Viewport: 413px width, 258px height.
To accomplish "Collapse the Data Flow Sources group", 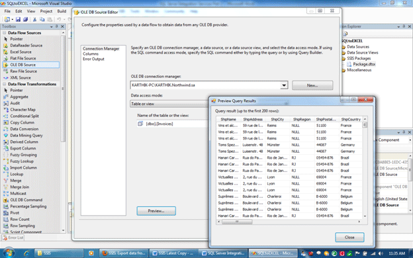I will click(4, 33).
